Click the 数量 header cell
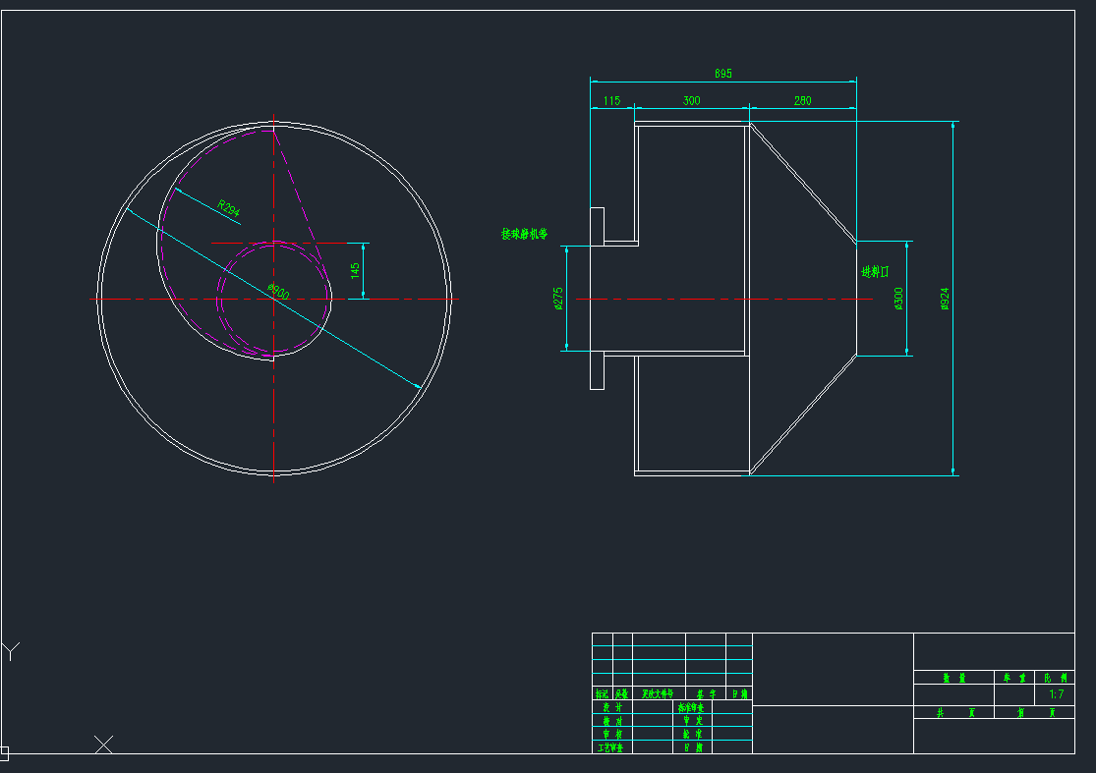 coord(953,678)
